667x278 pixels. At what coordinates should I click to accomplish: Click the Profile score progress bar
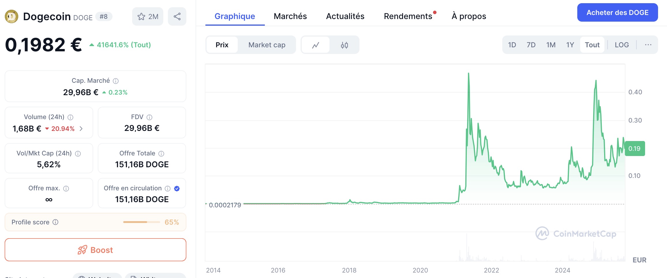[141, 222]
